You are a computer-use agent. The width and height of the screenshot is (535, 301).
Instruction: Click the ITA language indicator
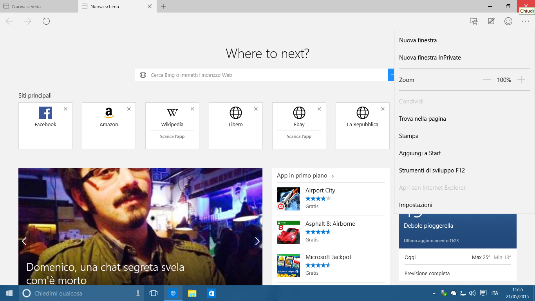coord(495,293)
